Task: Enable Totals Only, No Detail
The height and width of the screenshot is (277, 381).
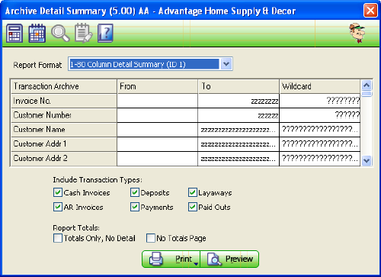Action: pos(58,238)
